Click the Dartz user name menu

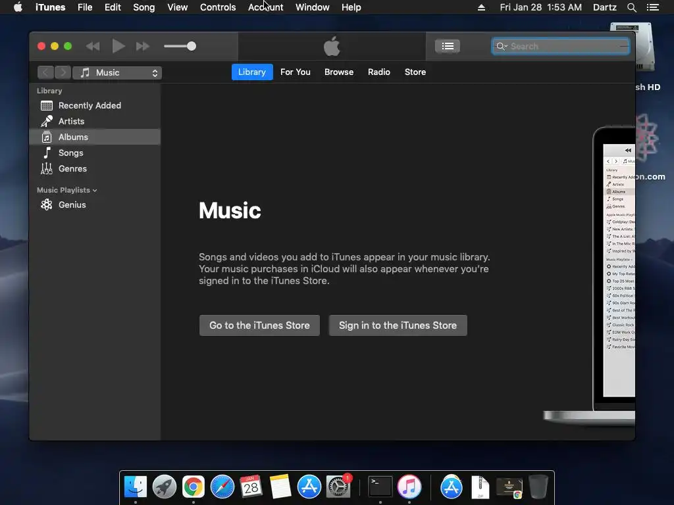pyautogui.click(x=605, y=7)
